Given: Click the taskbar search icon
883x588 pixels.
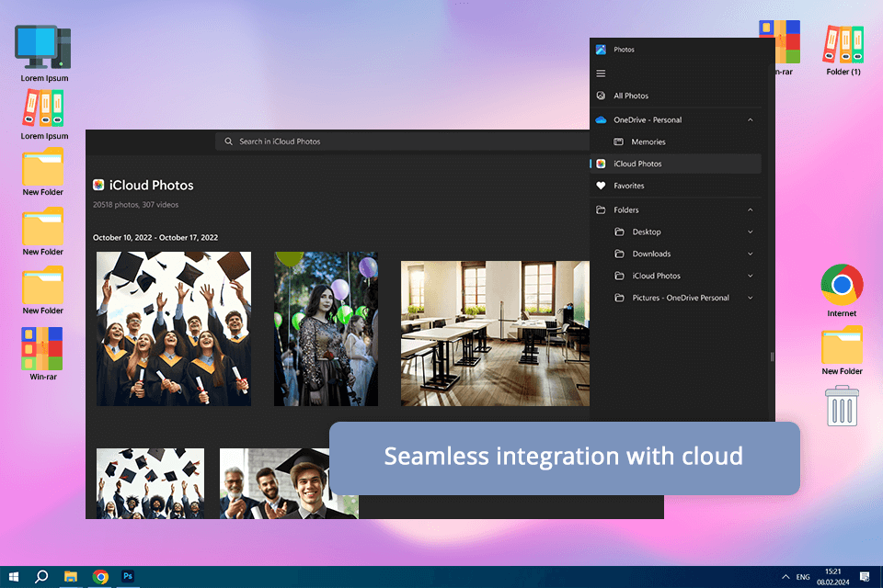Looking at the screenshot, I should [41, 577].
